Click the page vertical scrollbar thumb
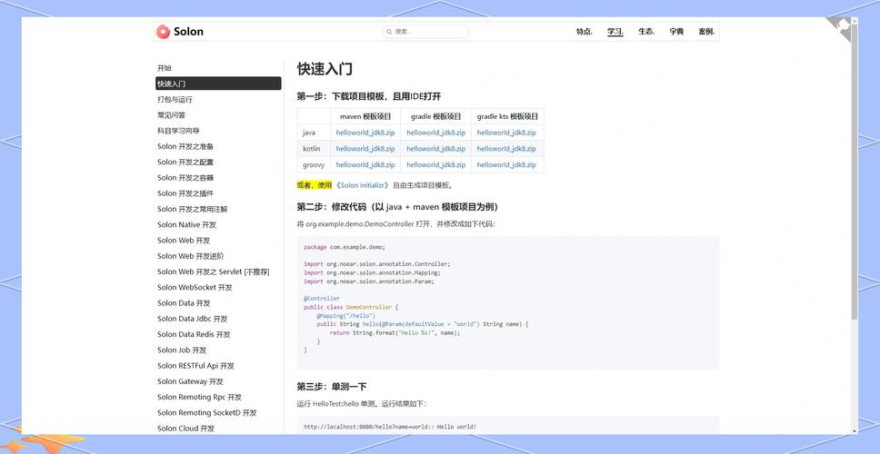 coord(855,173)
